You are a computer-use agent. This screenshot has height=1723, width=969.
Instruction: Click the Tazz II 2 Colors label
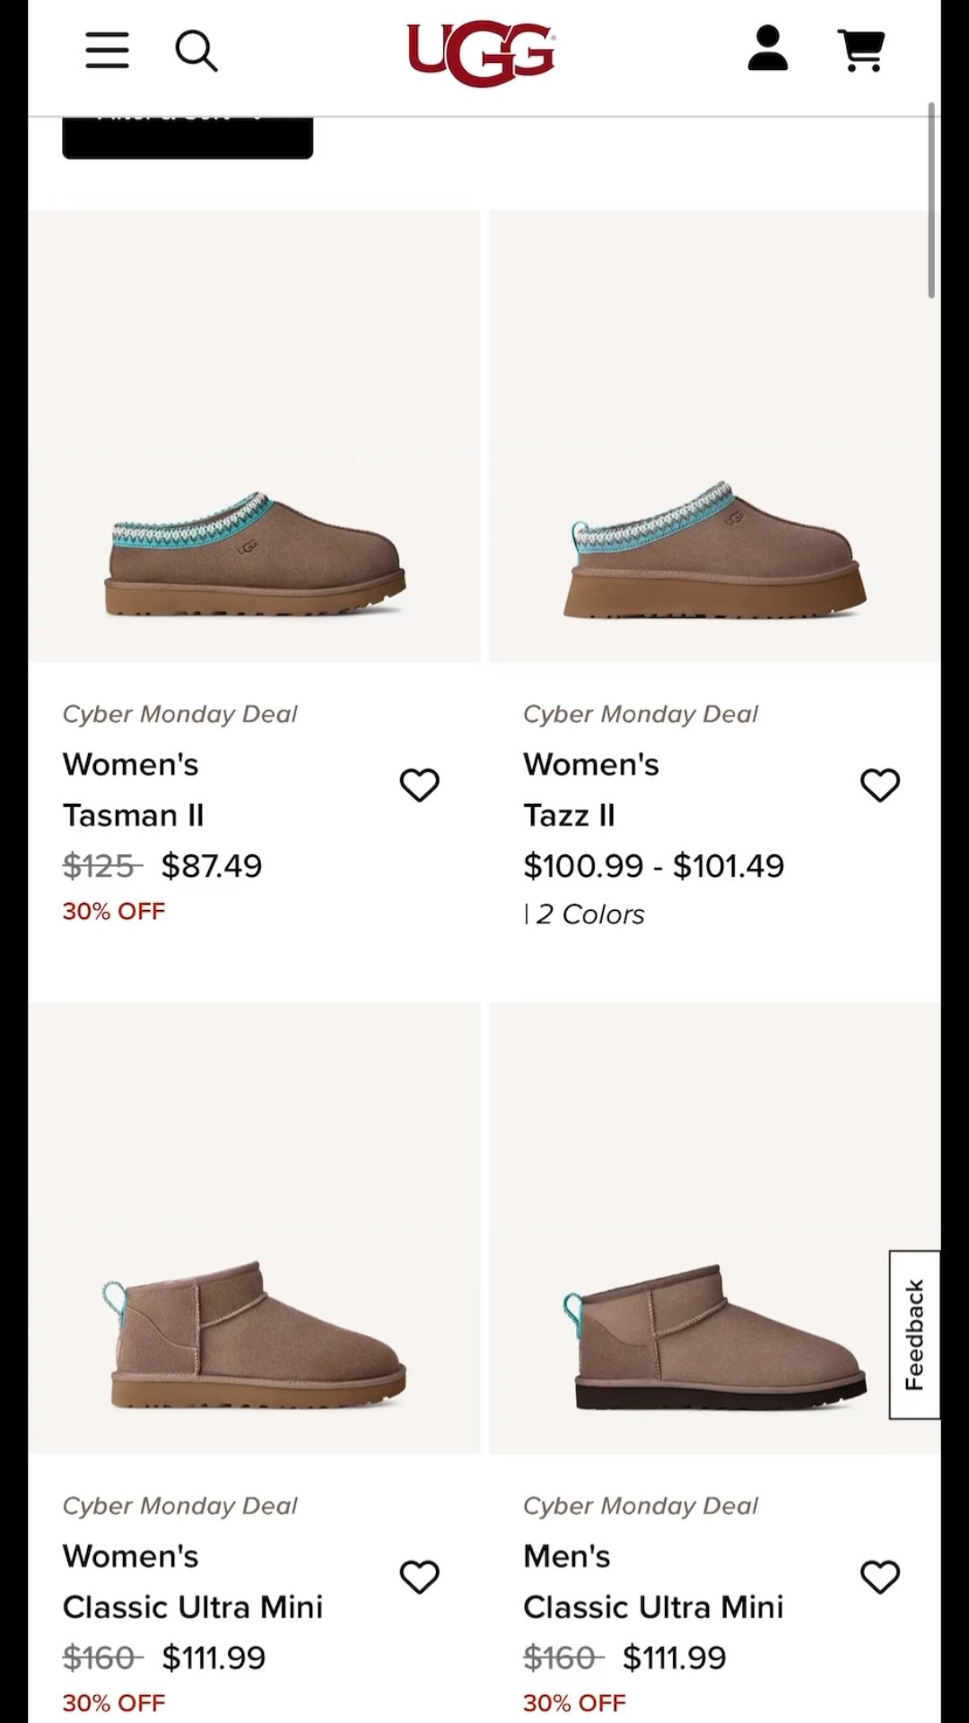589,914
